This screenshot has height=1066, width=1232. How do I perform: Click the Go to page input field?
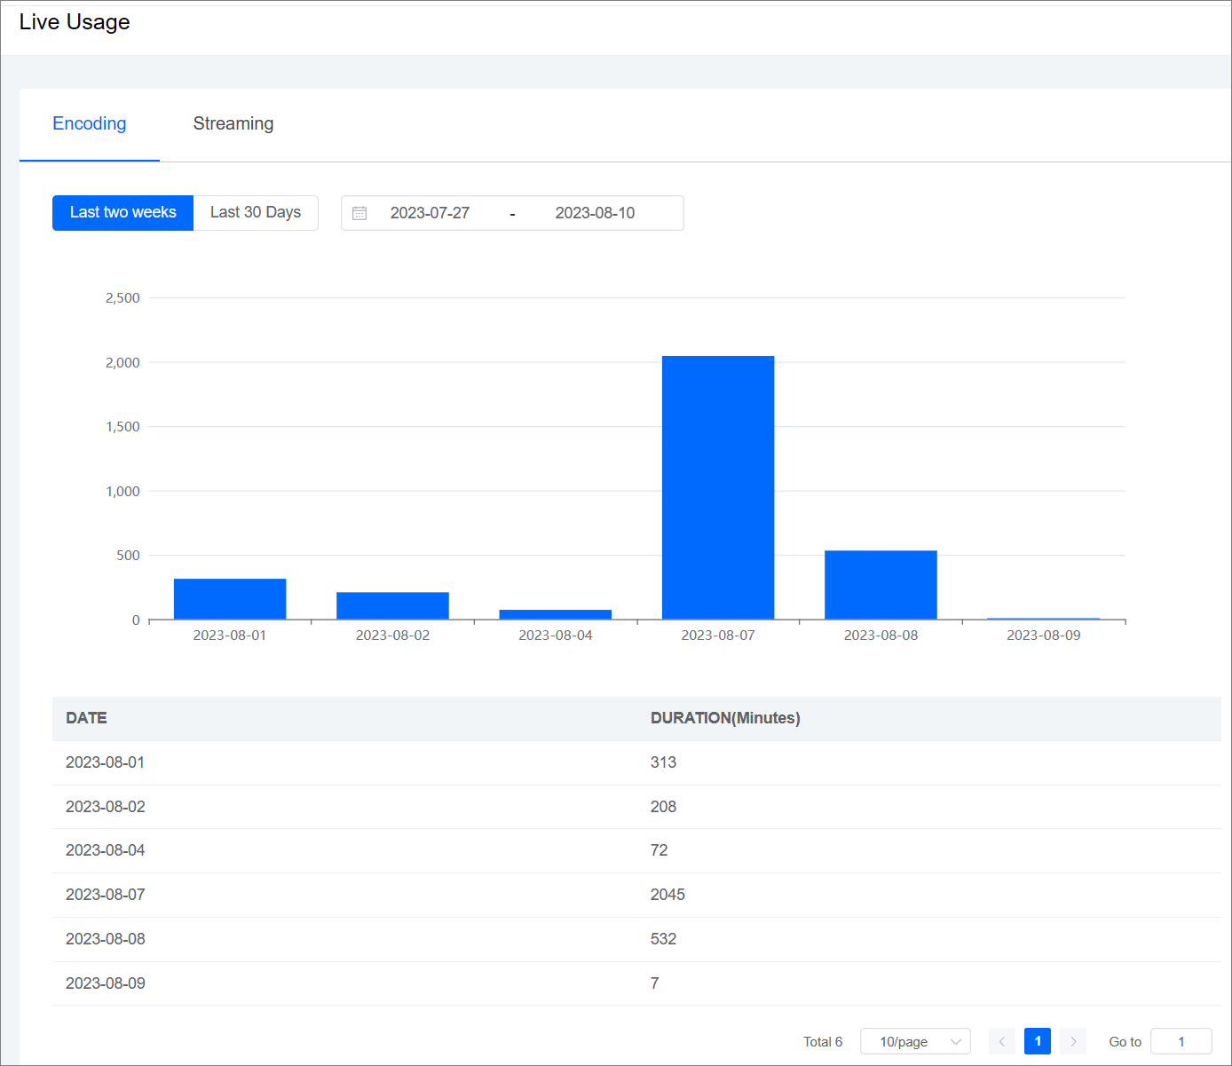1181,1041
